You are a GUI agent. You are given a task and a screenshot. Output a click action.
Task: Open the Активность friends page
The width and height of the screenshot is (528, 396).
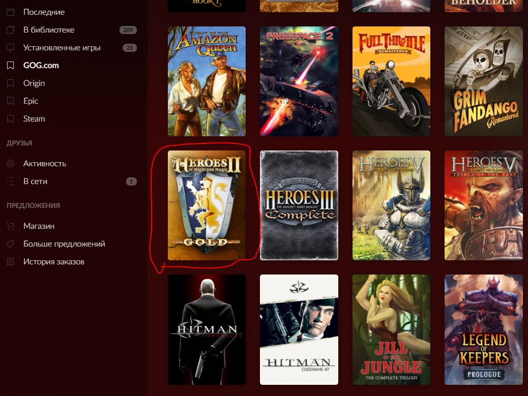click(45, 164)
